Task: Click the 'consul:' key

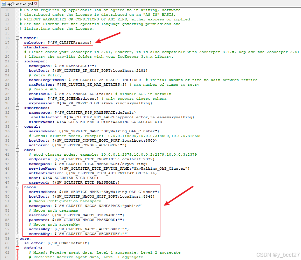Action: coord(32,127)
